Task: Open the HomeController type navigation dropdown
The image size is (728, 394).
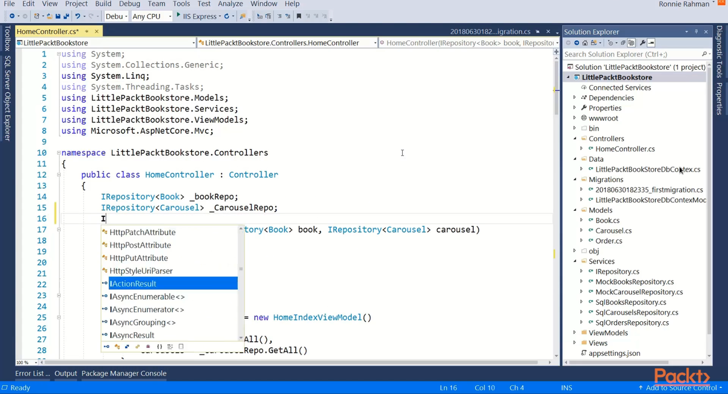Action: point(287,43)
